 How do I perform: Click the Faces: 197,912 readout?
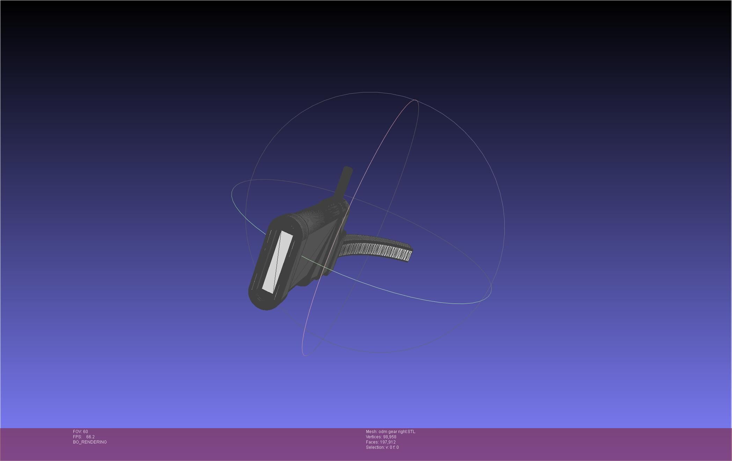tap(381, 442)
